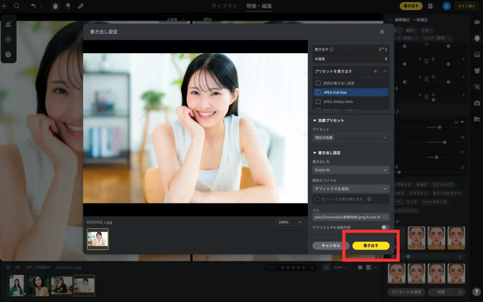483x302 pixels.
Task: Switch to the ライブラリ tab
Action: [x=224, y=6]
